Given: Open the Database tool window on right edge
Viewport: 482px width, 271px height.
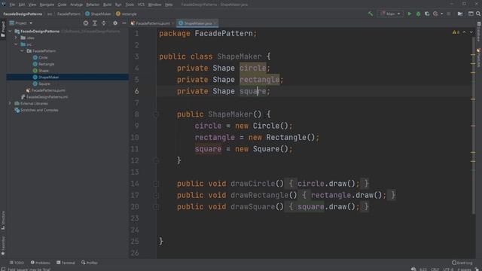Looking at the screenshot, I should tap(479, 32).
